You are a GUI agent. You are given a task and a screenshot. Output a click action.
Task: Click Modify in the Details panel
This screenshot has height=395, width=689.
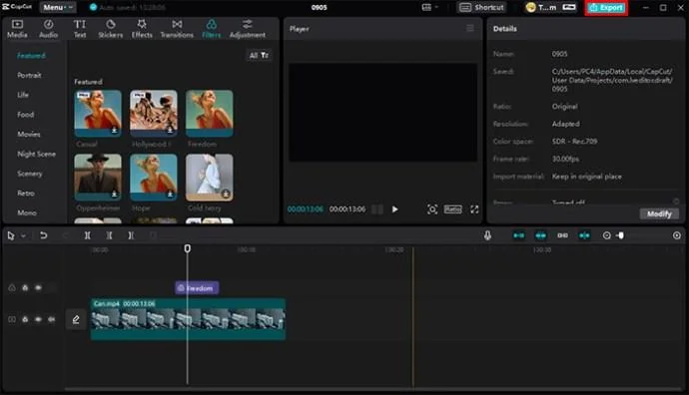659,213
